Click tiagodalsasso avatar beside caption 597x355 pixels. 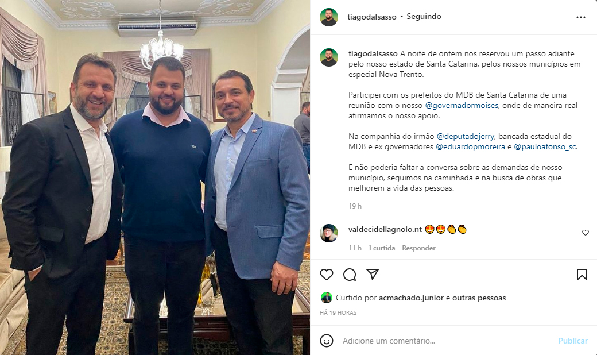click(329, 57)
